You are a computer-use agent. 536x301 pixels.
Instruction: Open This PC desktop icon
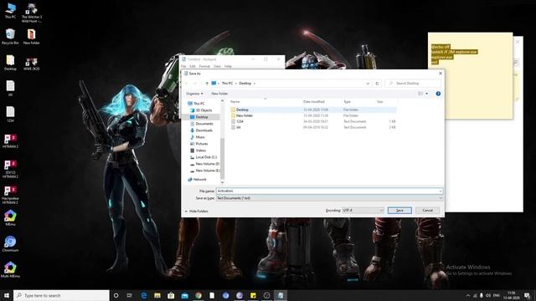(x=10, y=11)
